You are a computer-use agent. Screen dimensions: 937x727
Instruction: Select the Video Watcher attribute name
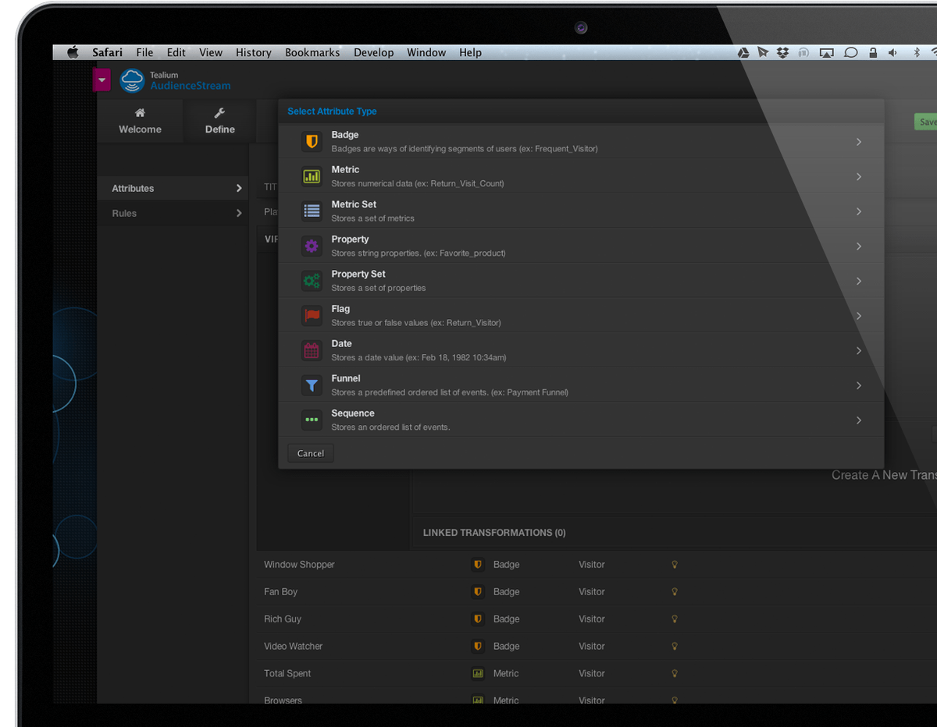pyautogui.click(x=293, y=647)
